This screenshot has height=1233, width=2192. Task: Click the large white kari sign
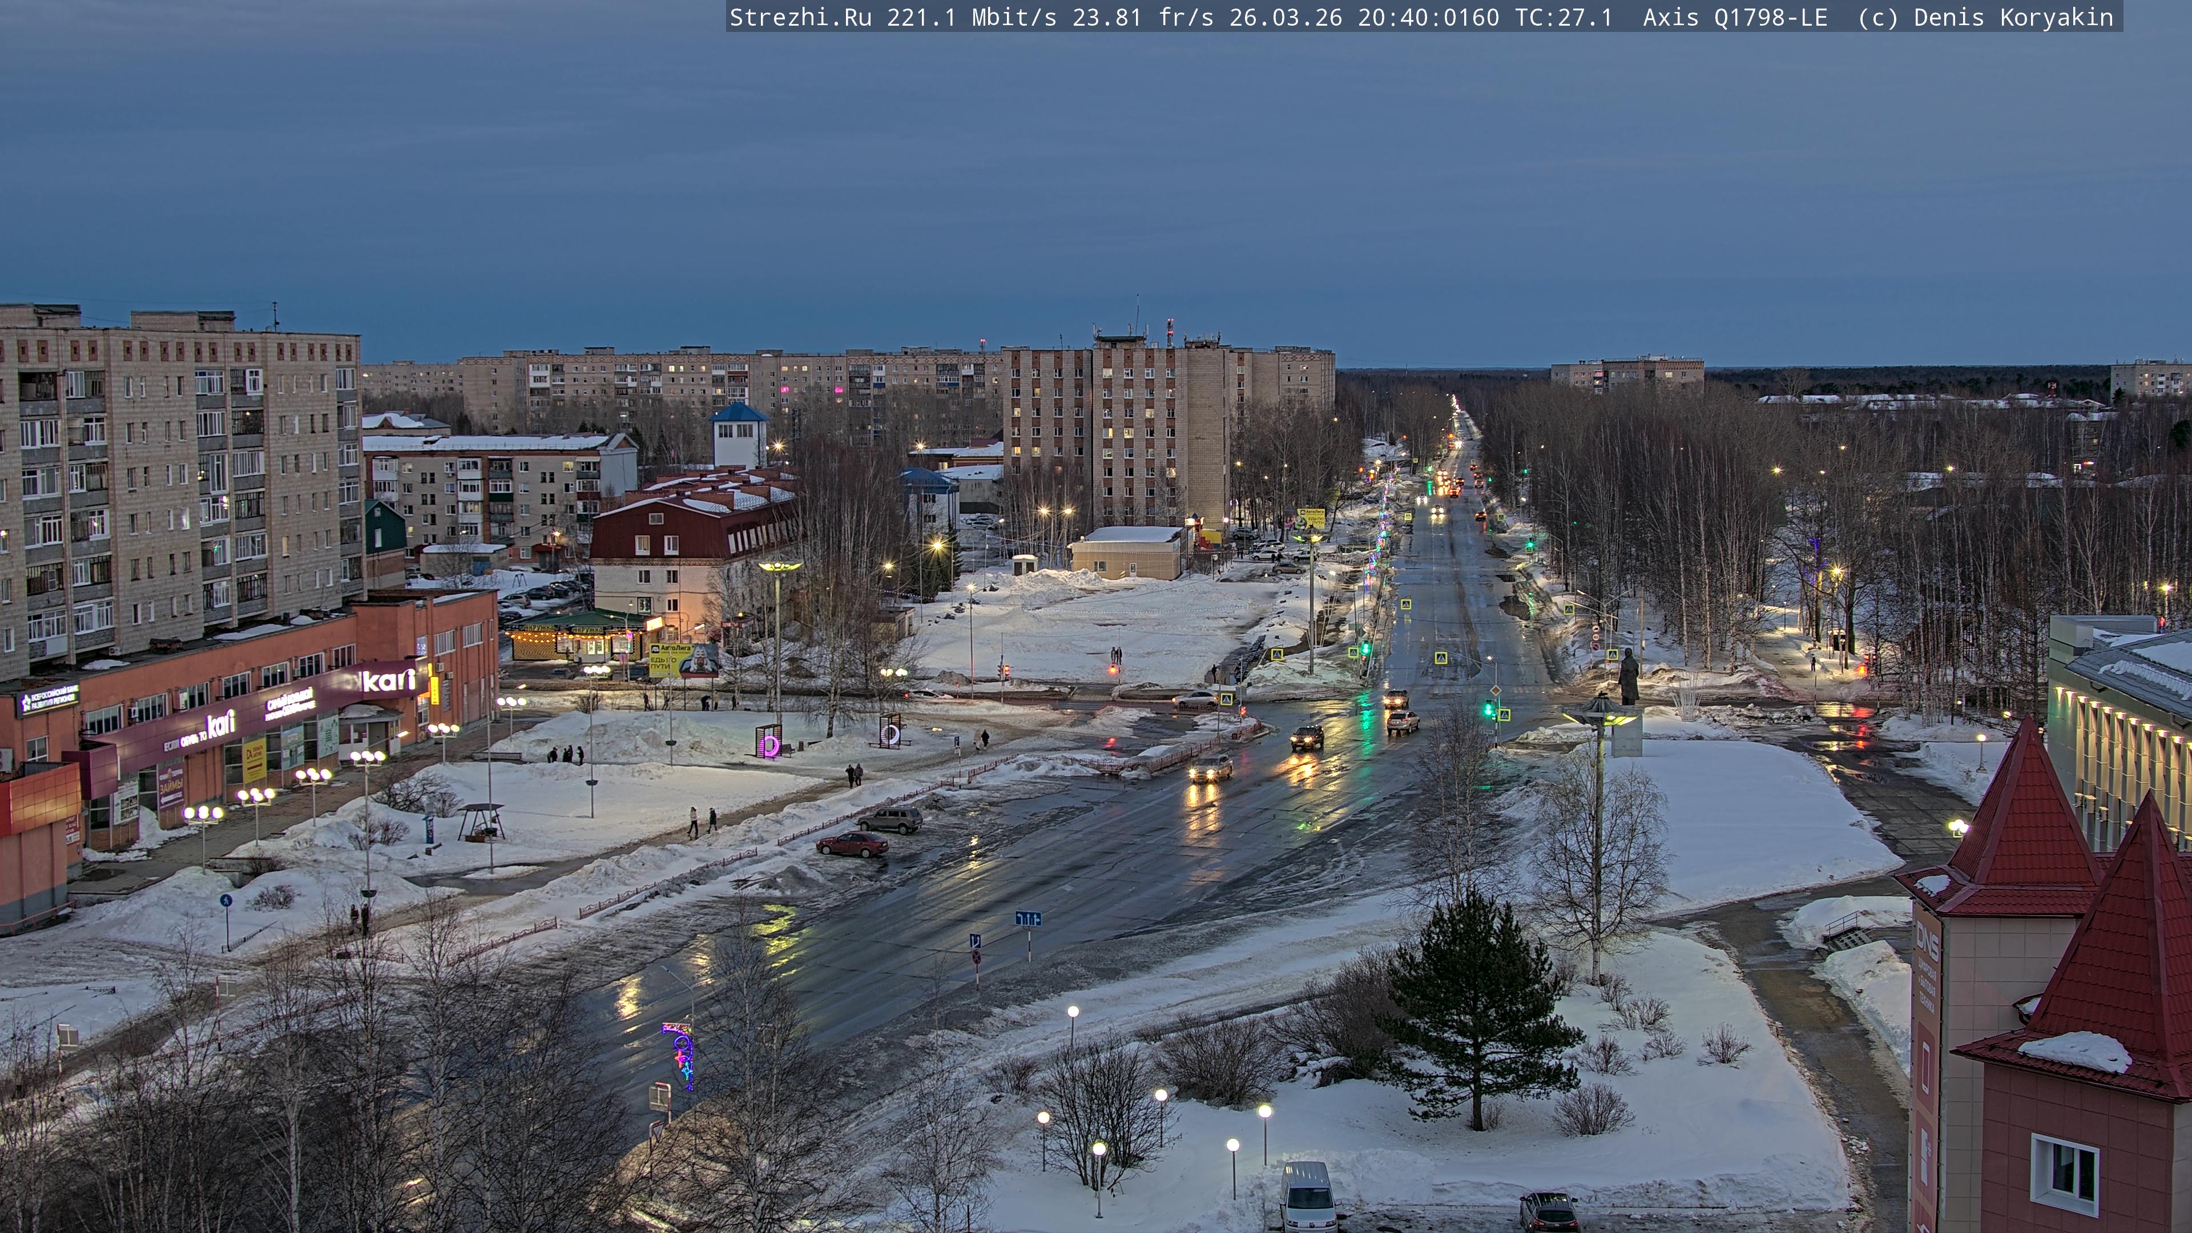[x=389, y=680]
